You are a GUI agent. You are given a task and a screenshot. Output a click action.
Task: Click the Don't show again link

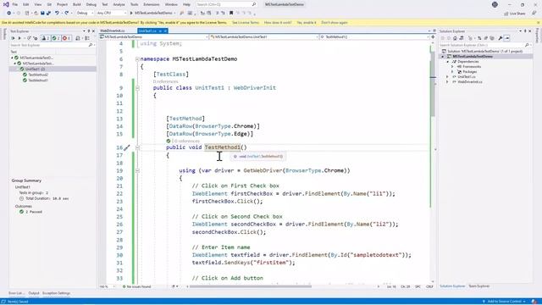pyautogui.click(x=335, y=23)
